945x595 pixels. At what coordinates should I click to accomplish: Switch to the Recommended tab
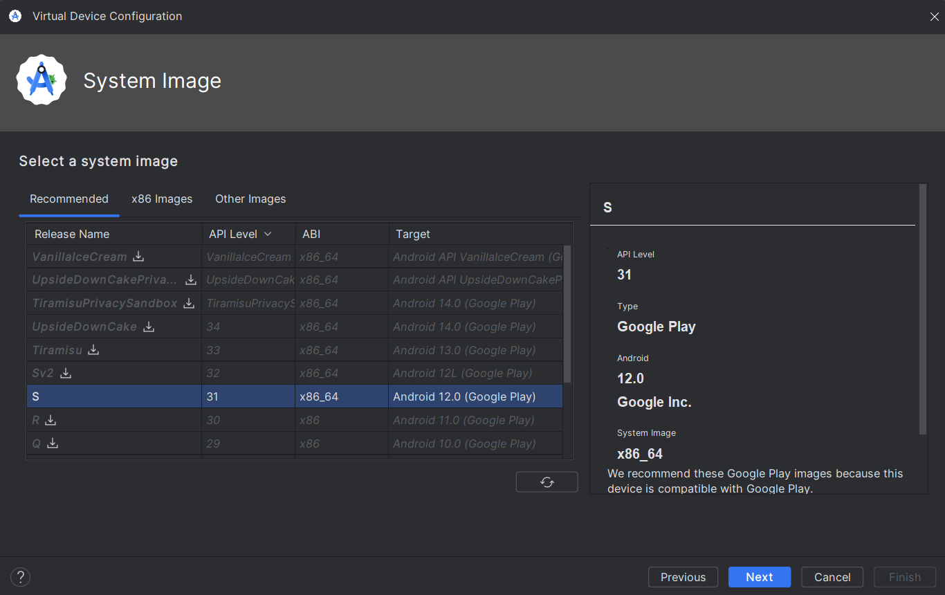pos(69,199)
